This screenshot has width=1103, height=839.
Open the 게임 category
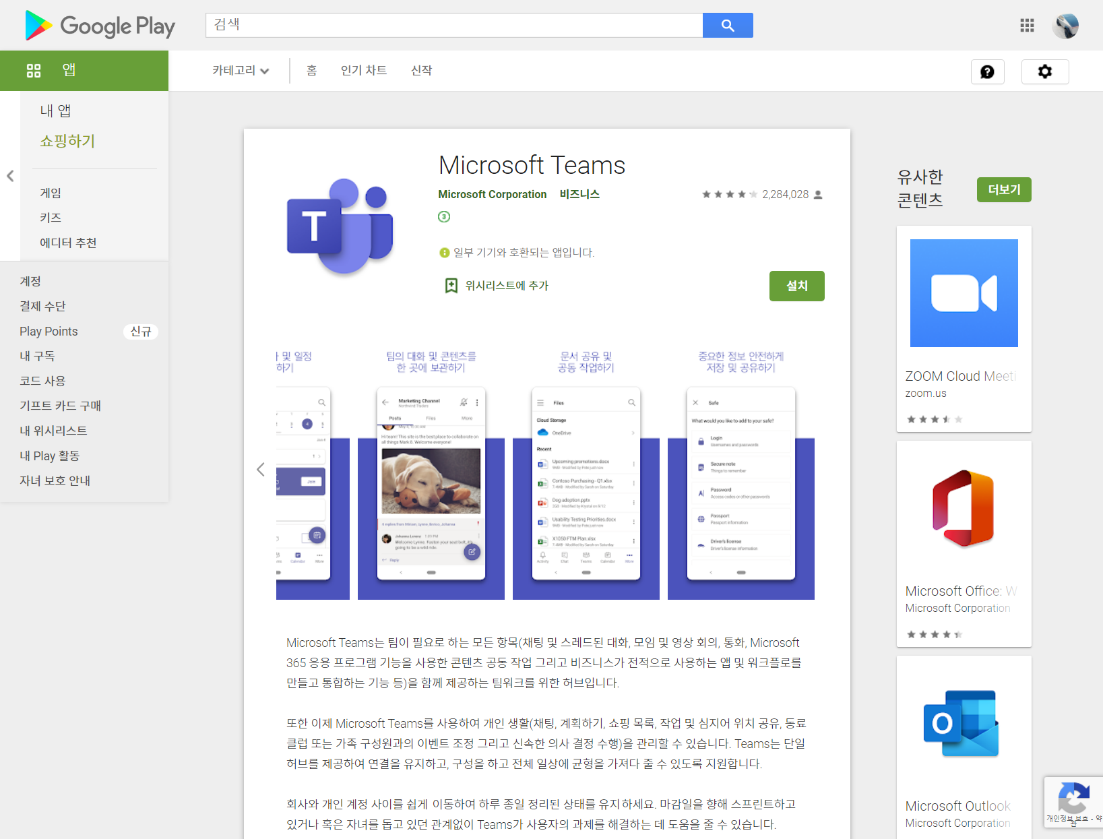[51, 193]
